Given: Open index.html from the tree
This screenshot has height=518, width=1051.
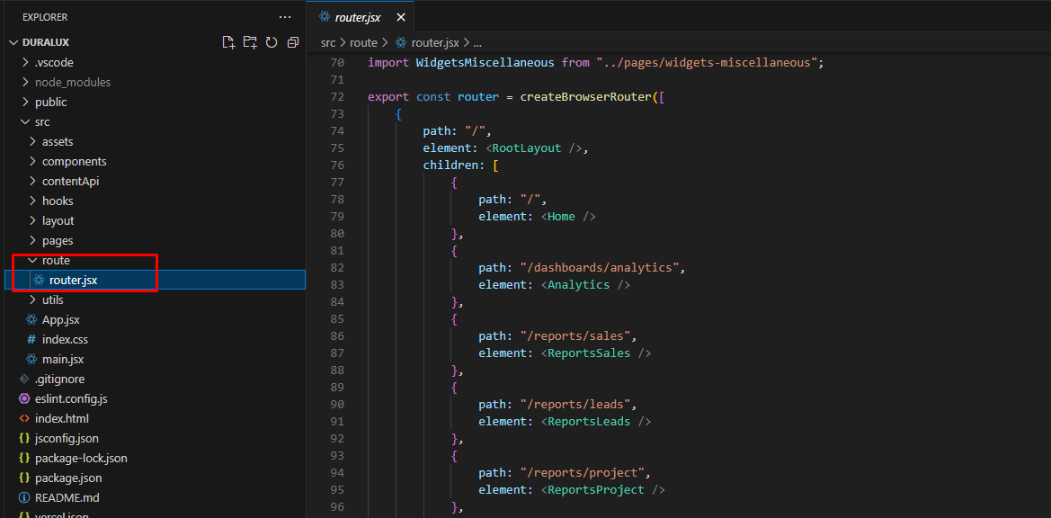Looking at the screenshot, I should (x=62, y=419).
